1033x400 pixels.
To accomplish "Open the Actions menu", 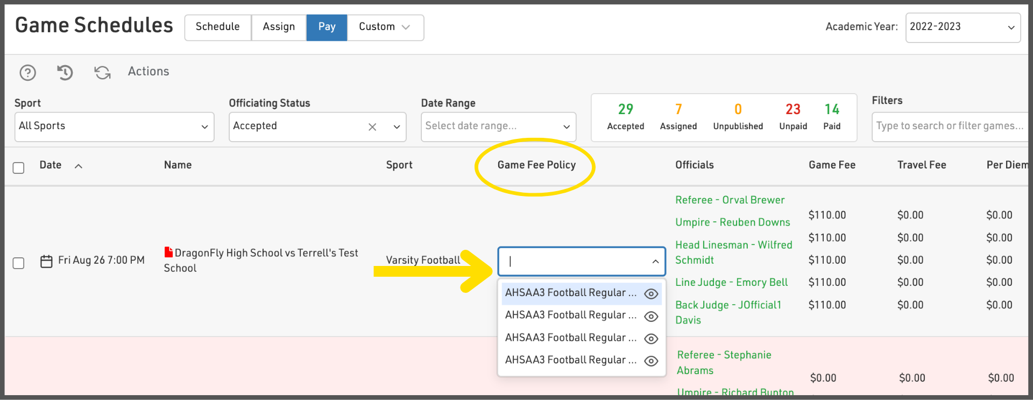I will (148, 71).
